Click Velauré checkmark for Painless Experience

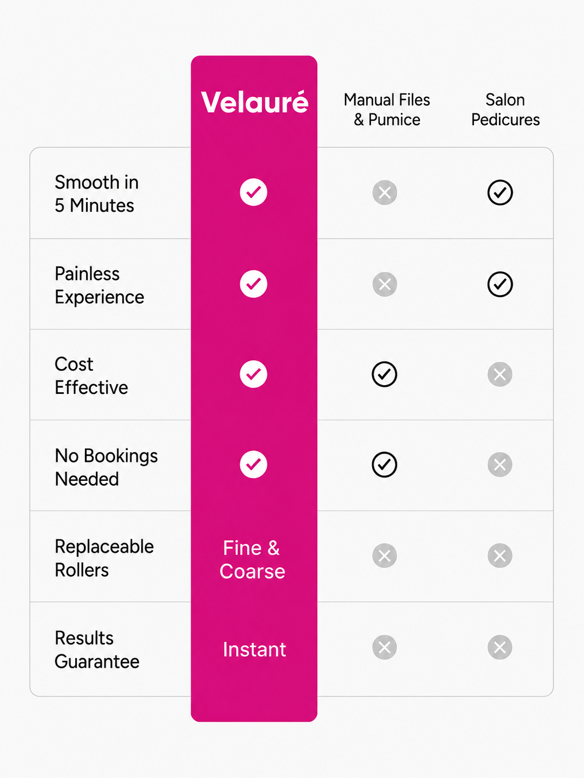pyautogui.click(x=253, y=284)
